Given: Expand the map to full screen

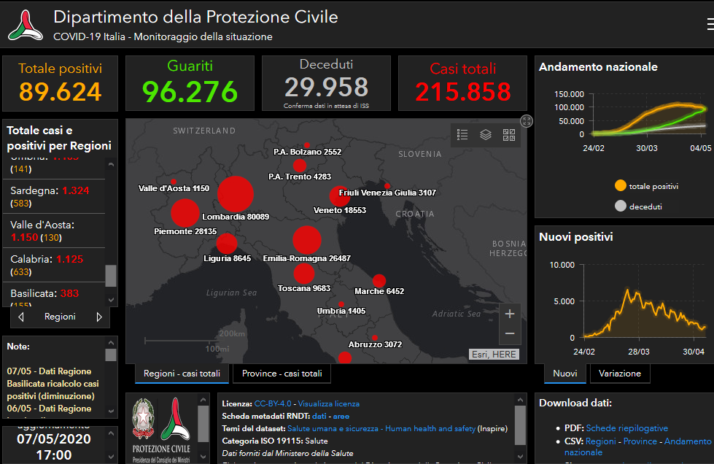Looking at the screenshot, I should pyautogui.click(x=527, y=121).
